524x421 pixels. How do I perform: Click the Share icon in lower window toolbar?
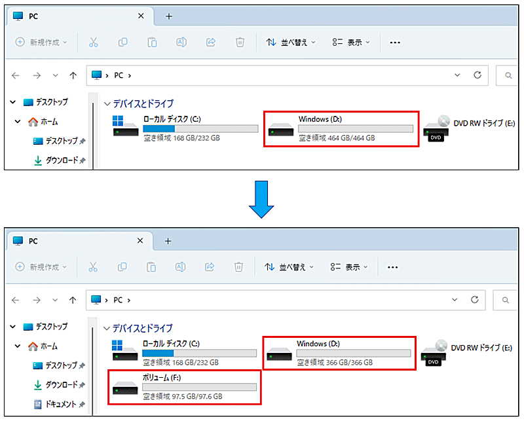coord(210,267)
